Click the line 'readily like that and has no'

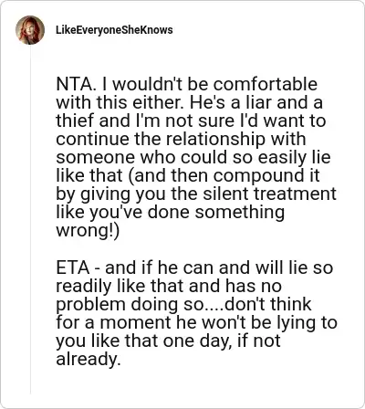(169, 286)
